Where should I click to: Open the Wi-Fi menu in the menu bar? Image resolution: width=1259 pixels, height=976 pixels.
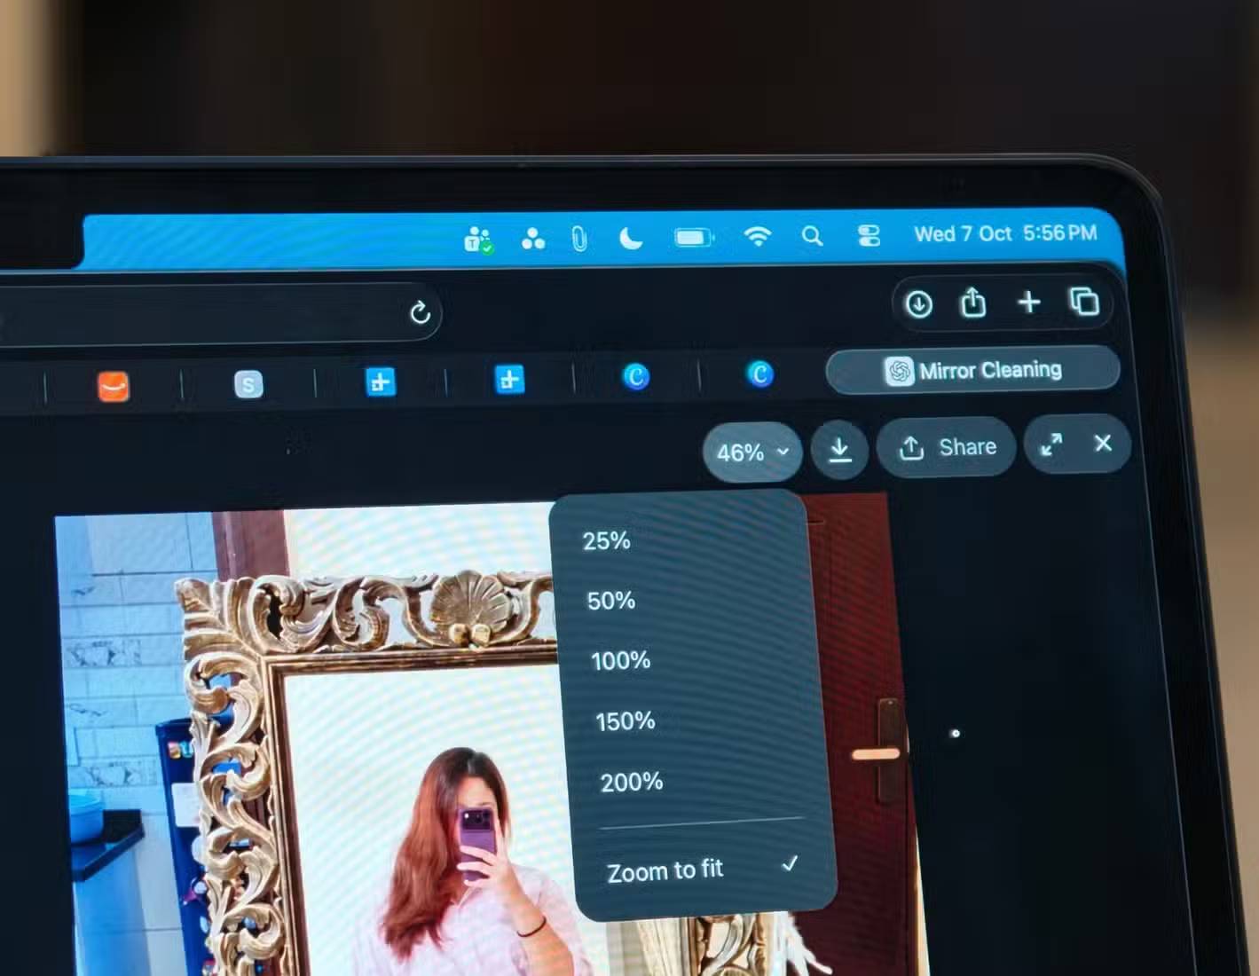(757, 236)
